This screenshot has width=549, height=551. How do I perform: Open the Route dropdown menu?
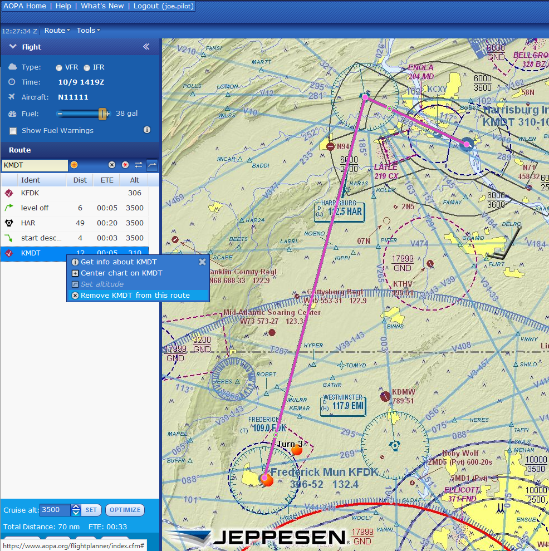57,30
